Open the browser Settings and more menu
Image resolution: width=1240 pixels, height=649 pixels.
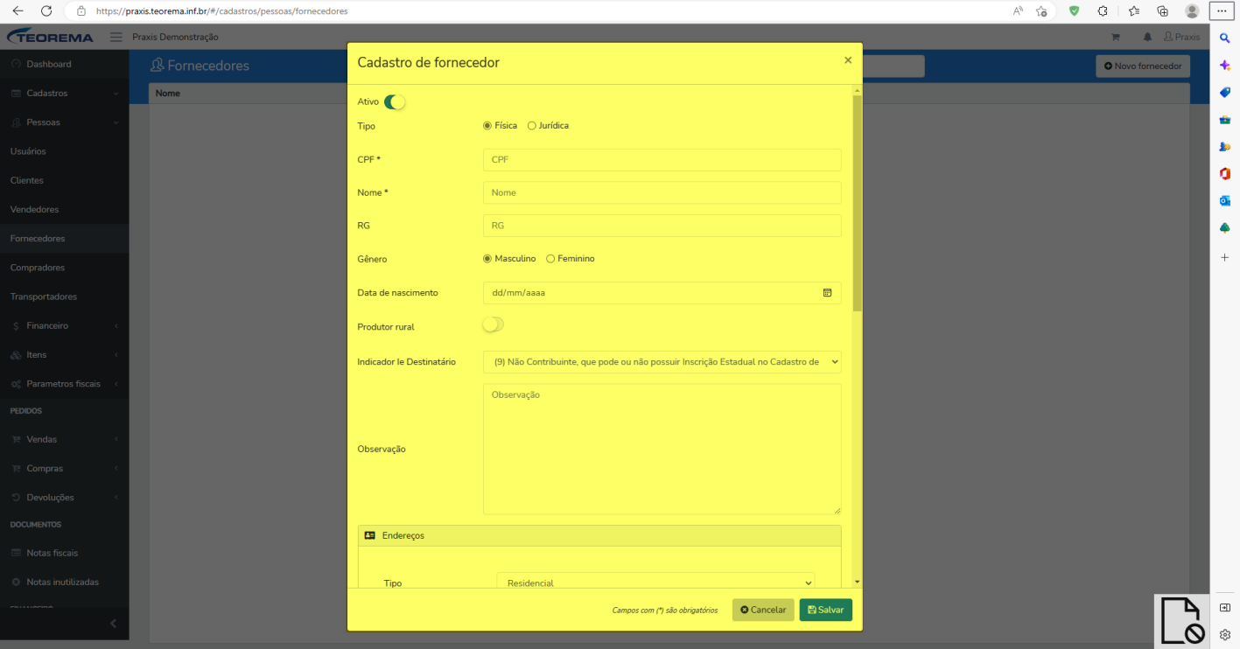1222,11
